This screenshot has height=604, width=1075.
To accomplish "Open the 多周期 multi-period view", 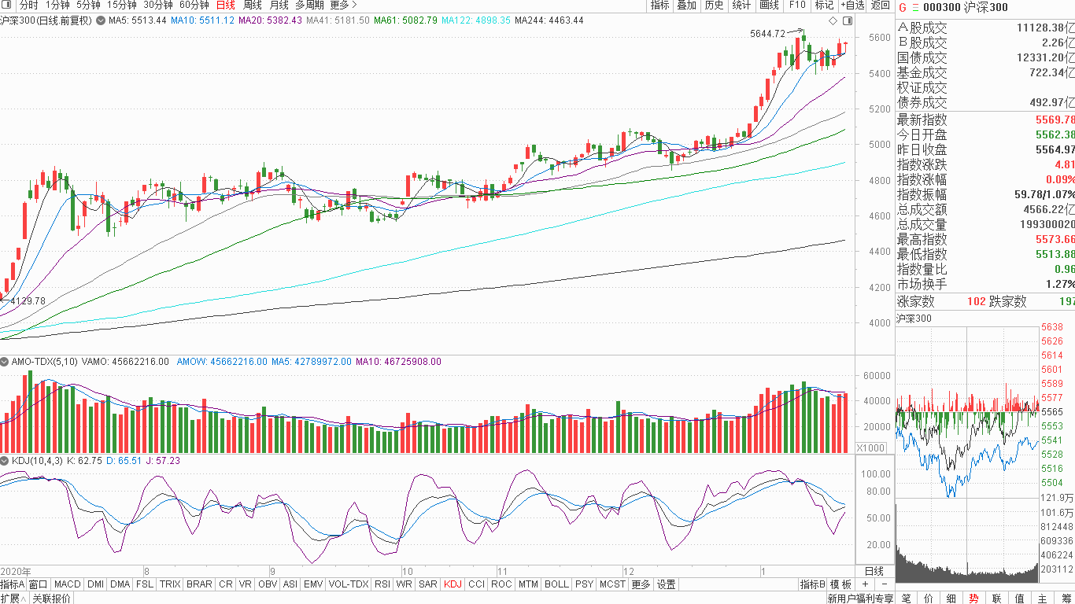I will 309,6.
